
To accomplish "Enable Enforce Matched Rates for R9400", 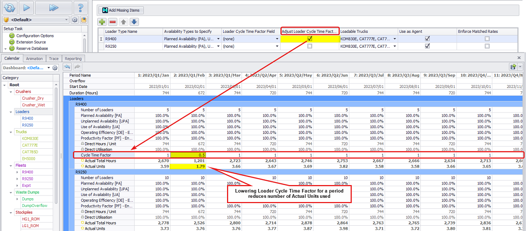I will pyautogui.click(x=487, y=38).
